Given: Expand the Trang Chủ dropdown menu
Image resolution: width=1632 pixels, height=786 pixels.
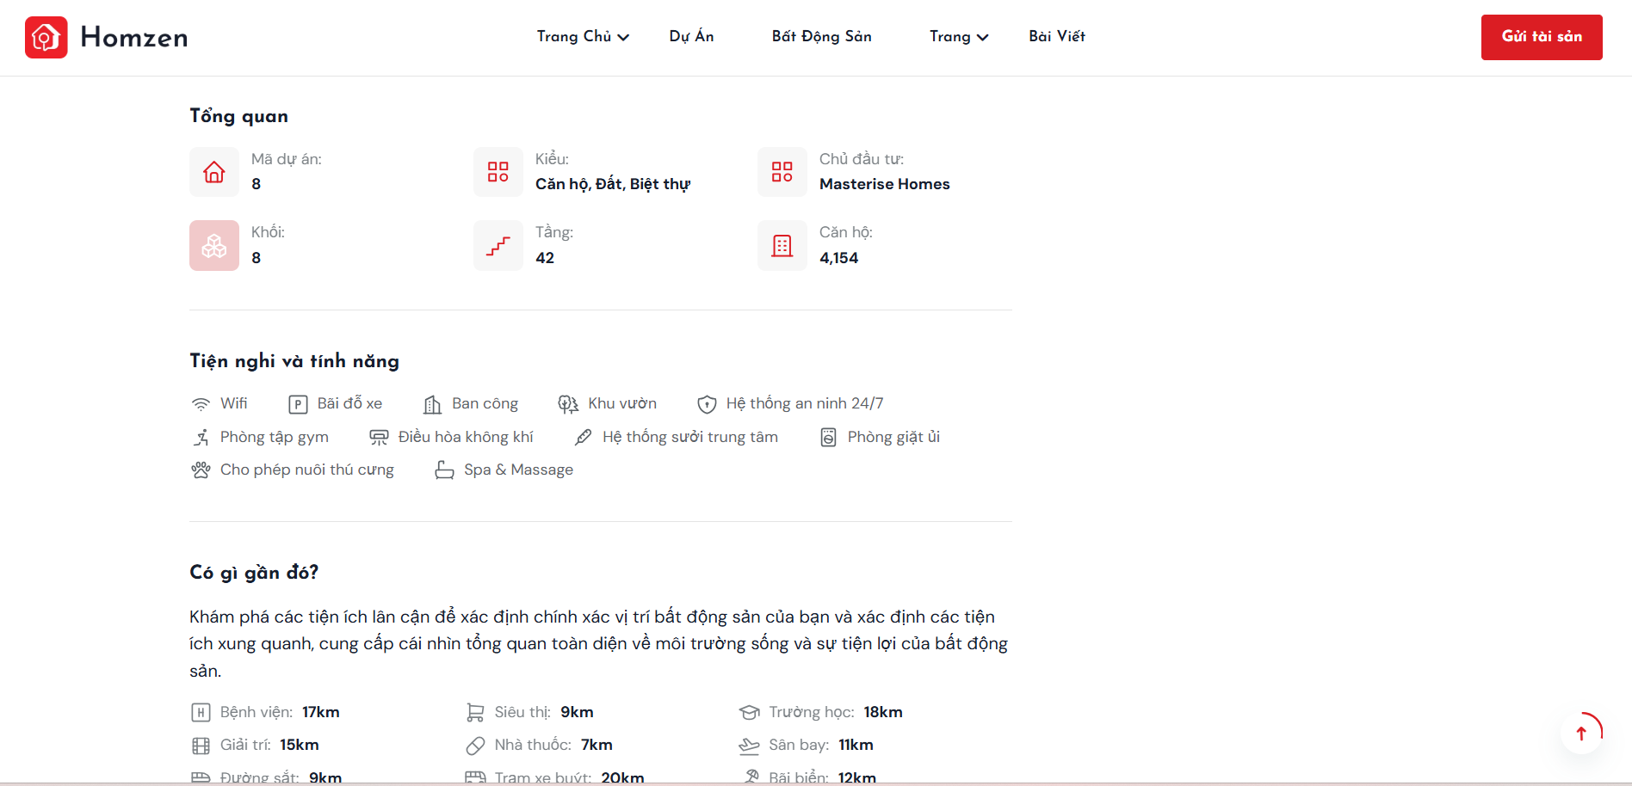Looking at the screenshot, I should point(583,36).
